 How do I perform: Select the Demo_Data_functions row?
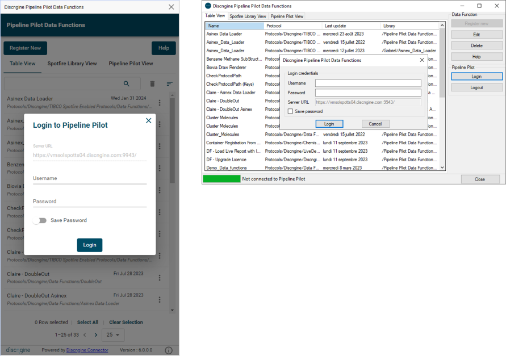tap(322, 168)
